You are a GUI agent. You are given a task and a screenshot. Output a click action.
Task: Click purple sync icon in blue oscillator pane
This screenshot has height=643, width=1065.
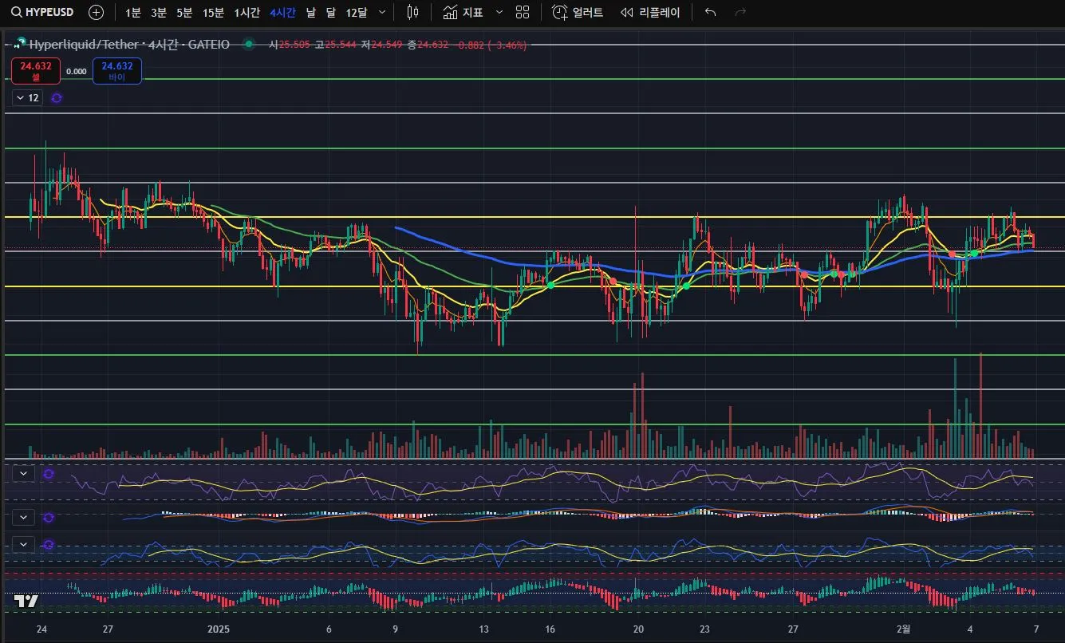pyautogui.click(x=49, y=544)
